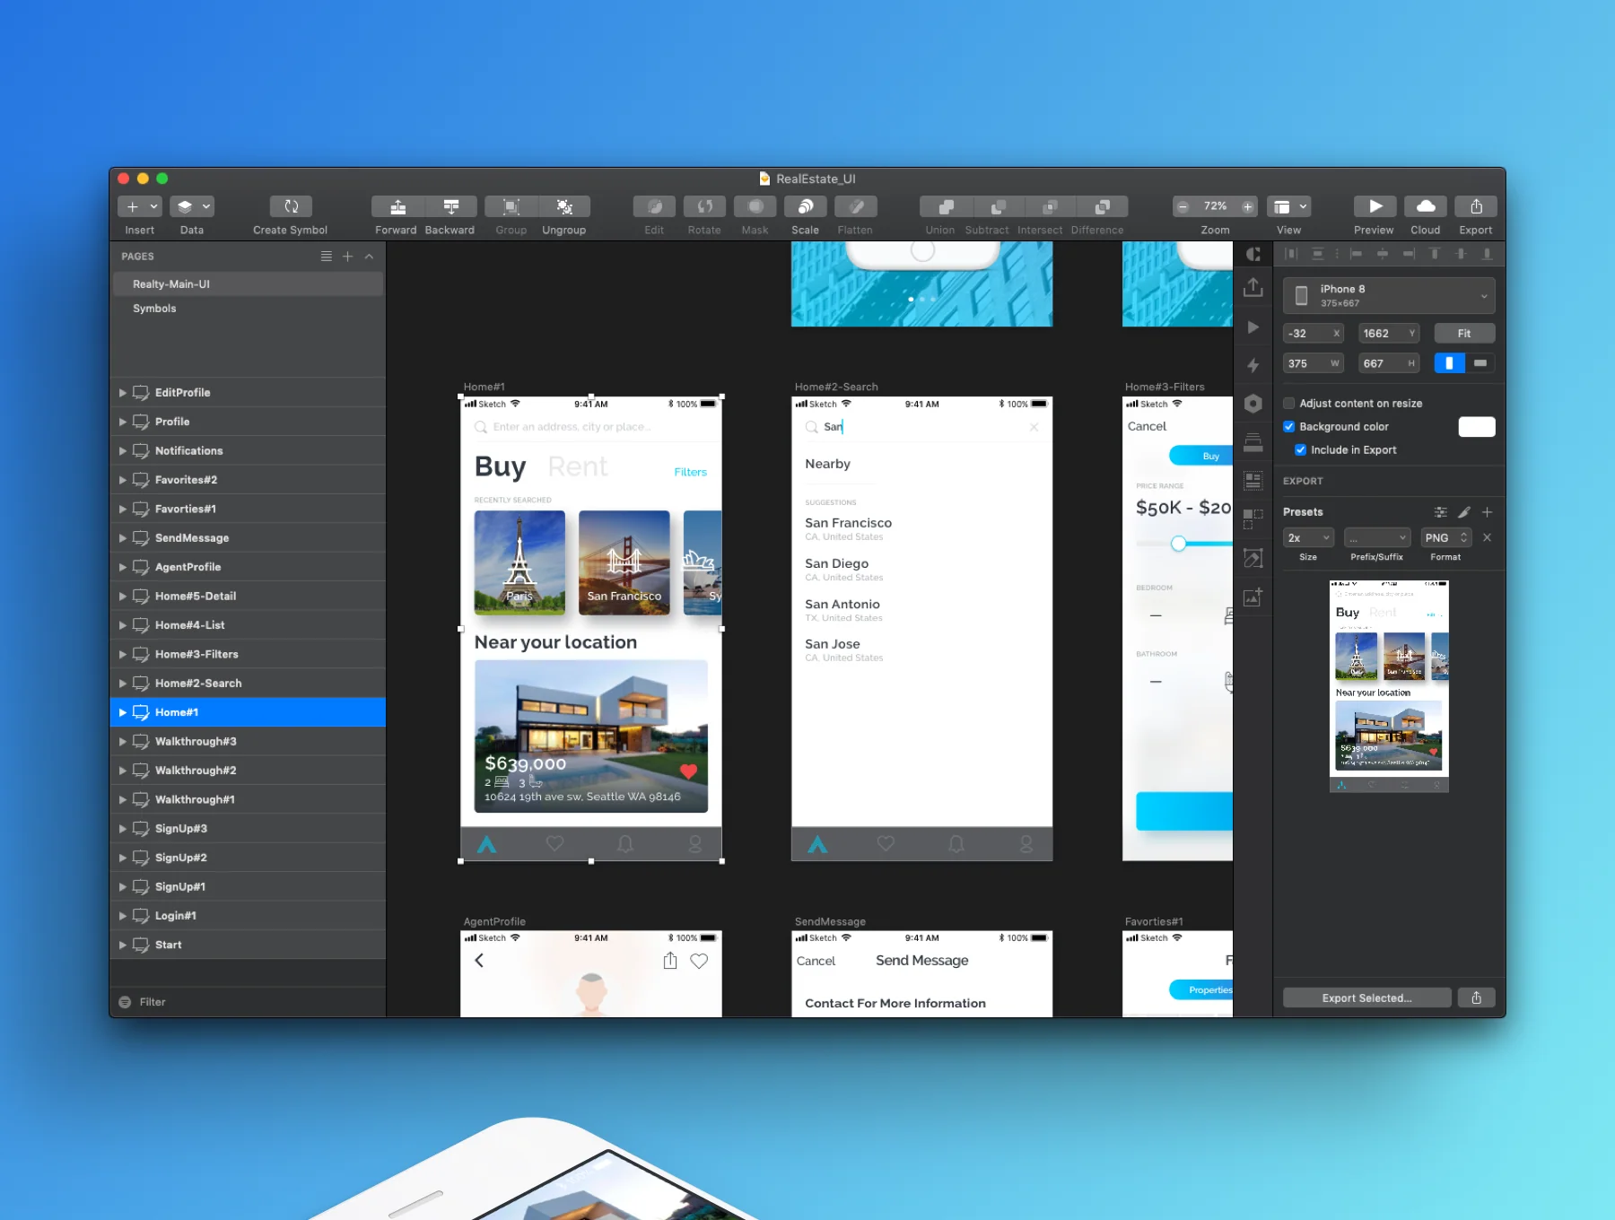
Task: Click the Flatten toolbar icon
Action: [x=856, y=206]
